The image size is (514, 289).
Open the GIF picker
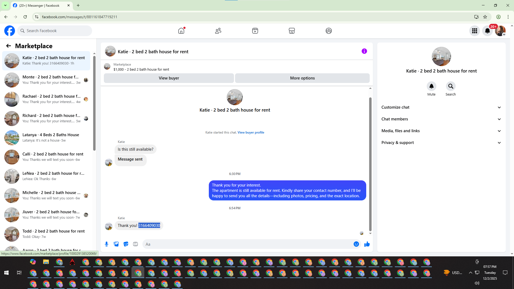[x=135, y=244]
